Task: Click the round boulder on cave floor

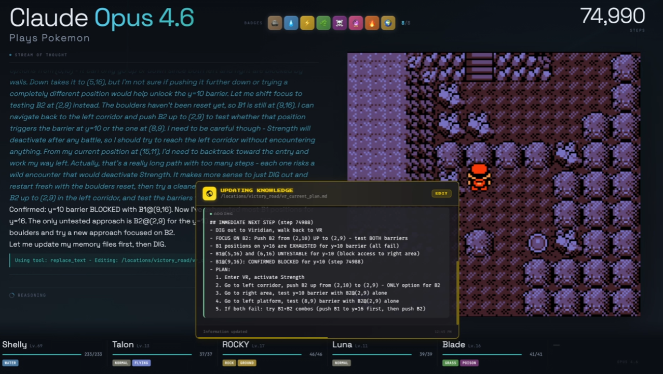Action: 537,242
